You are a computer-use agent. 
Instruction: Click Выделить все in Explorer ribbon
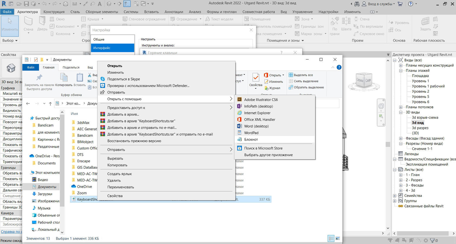tap(301, 75)
